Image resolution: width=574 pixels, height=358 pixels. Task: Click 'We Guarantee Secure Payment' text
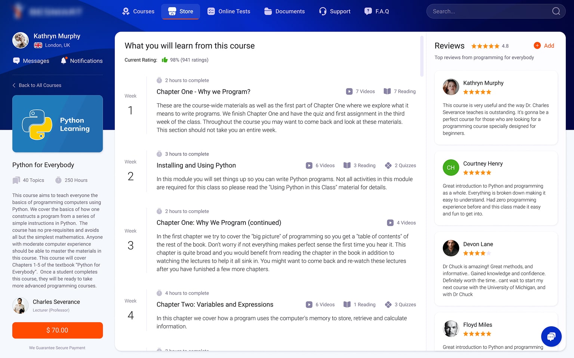coord(57,348)
